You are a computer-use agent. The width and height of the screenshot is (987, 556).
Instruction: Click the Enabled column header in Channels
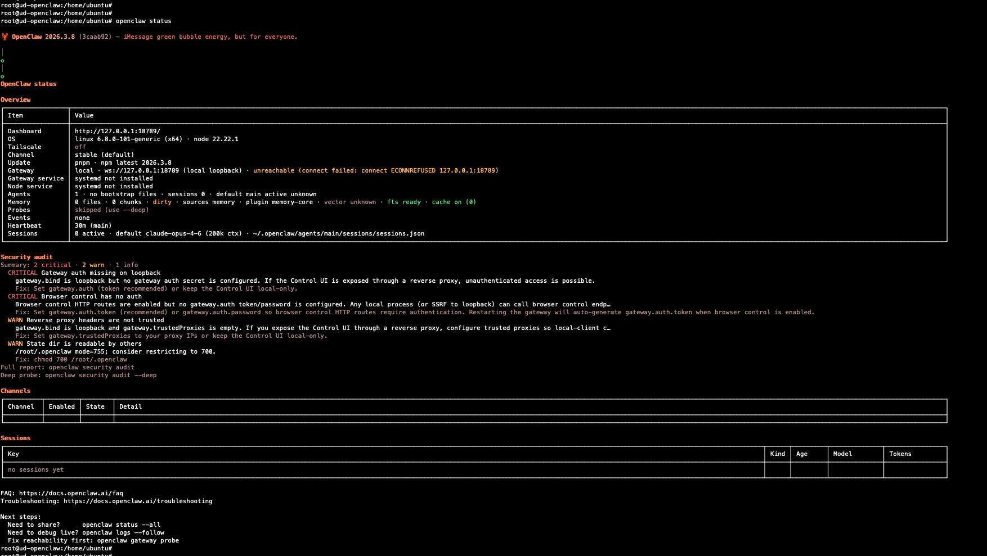point(61,407)
